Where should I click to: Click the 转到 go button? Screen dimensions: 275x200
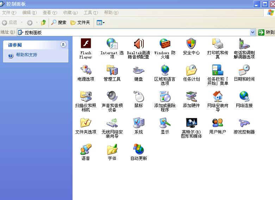point(266,32)
